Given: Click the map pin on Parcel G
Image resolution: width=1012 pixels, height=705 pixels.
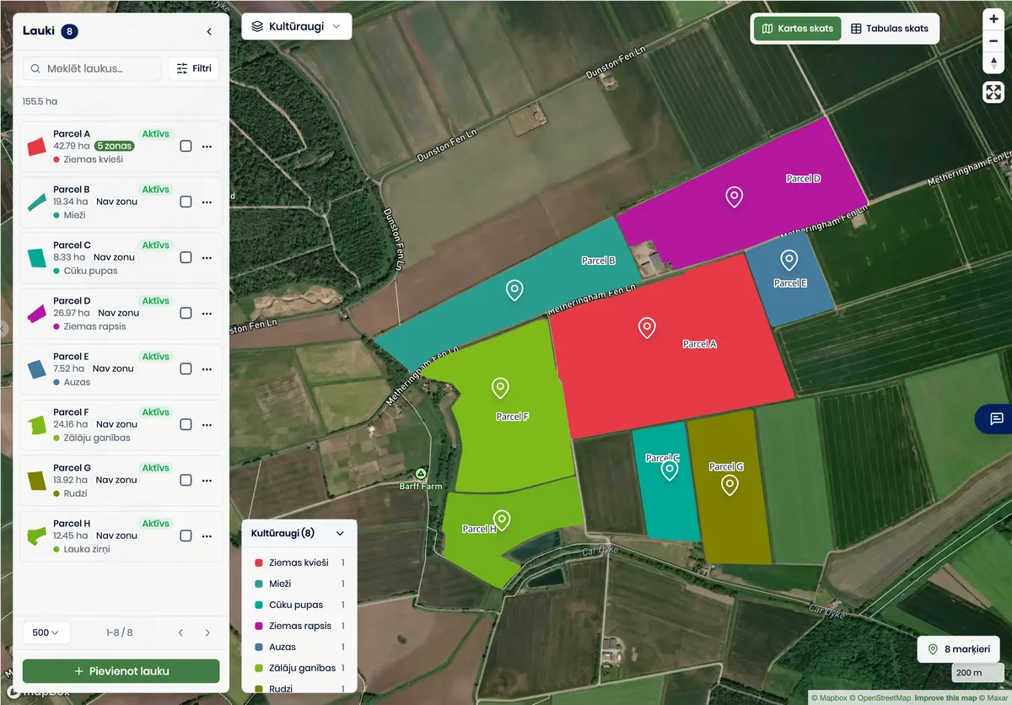Looking at the screenshot, I should (x=729, y=485).
